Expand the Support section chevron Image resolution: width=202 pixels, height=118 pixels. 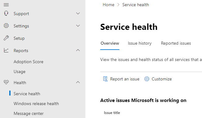tap(78, 13)
